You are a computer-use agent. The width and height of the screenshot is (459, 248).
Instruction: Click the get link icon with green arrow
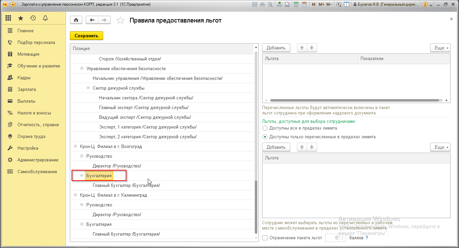point(280,5)
